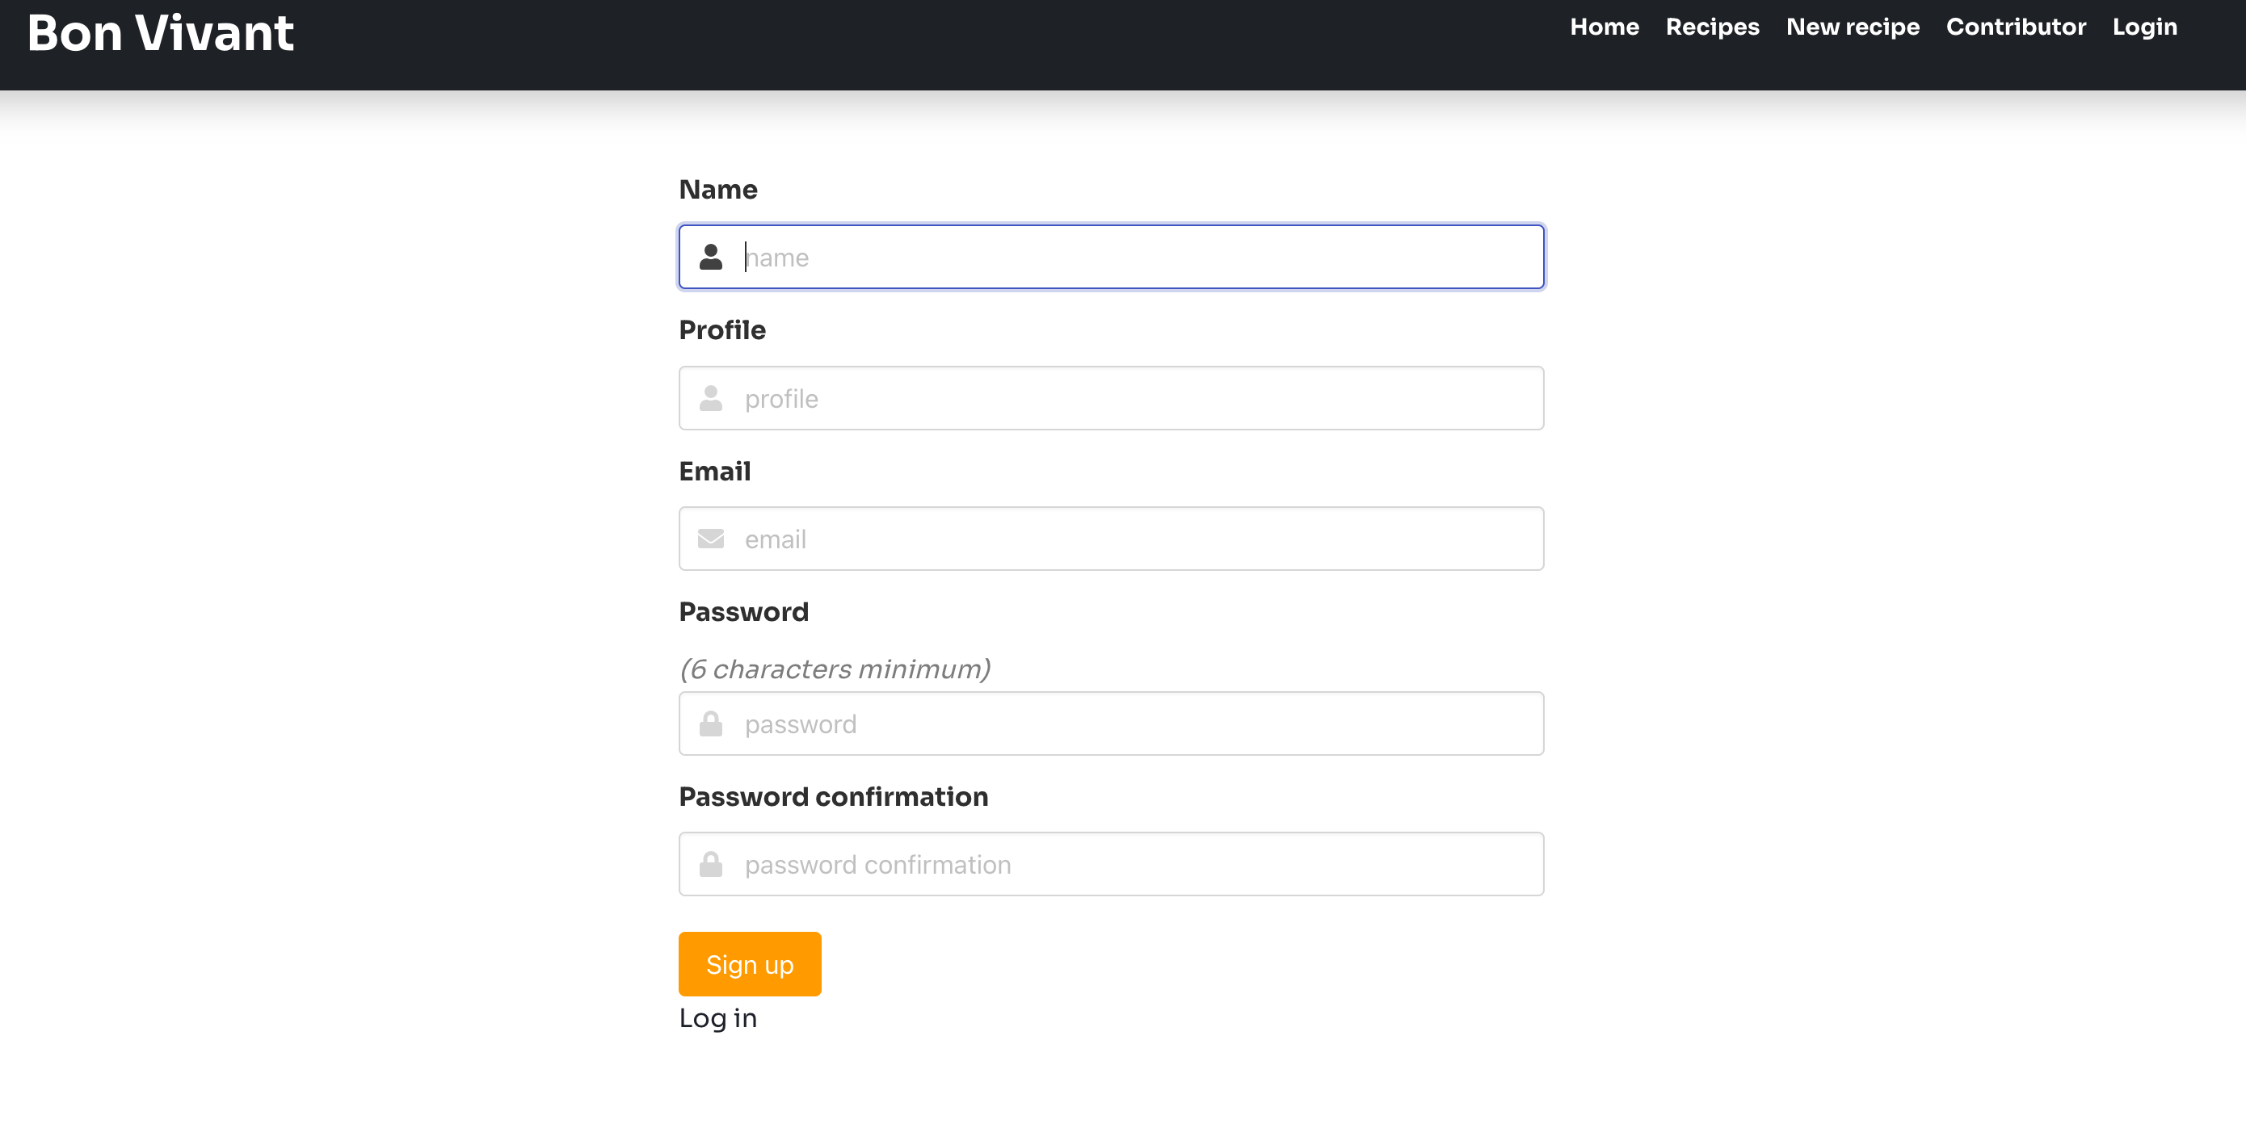The height and width of the screenshot is (1124, 2246).
Task: Click the lock icon in Password confirmation field
Action: [711, 864]
